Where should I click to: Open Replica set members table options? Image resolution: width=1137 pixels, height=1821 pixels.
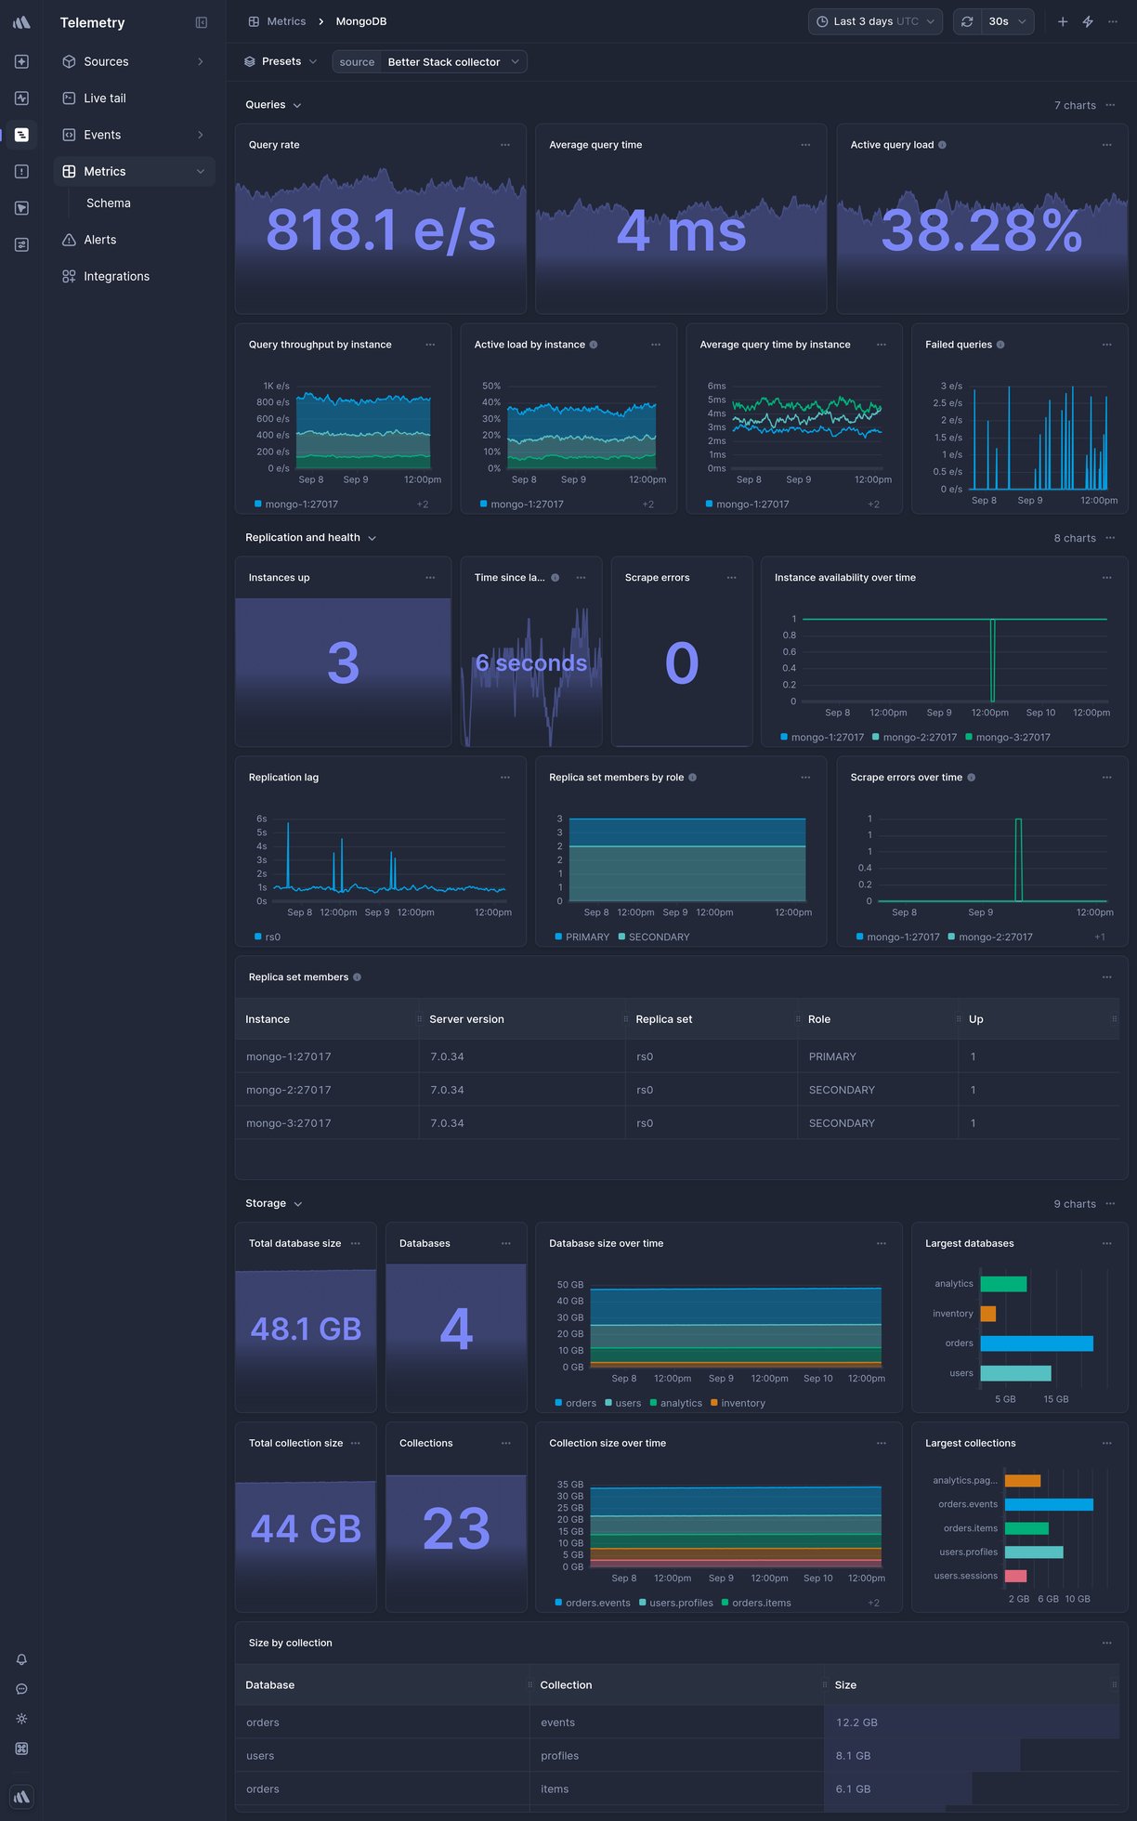point(1107,977)
